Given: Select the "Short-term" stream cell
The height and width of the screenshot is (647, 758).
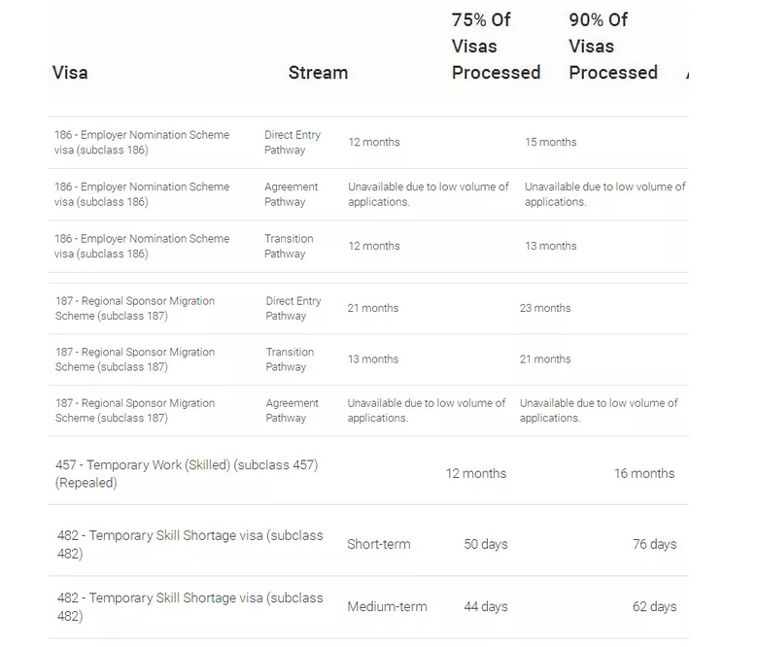Looking at the screenshot, I should [x=378, y=544].
